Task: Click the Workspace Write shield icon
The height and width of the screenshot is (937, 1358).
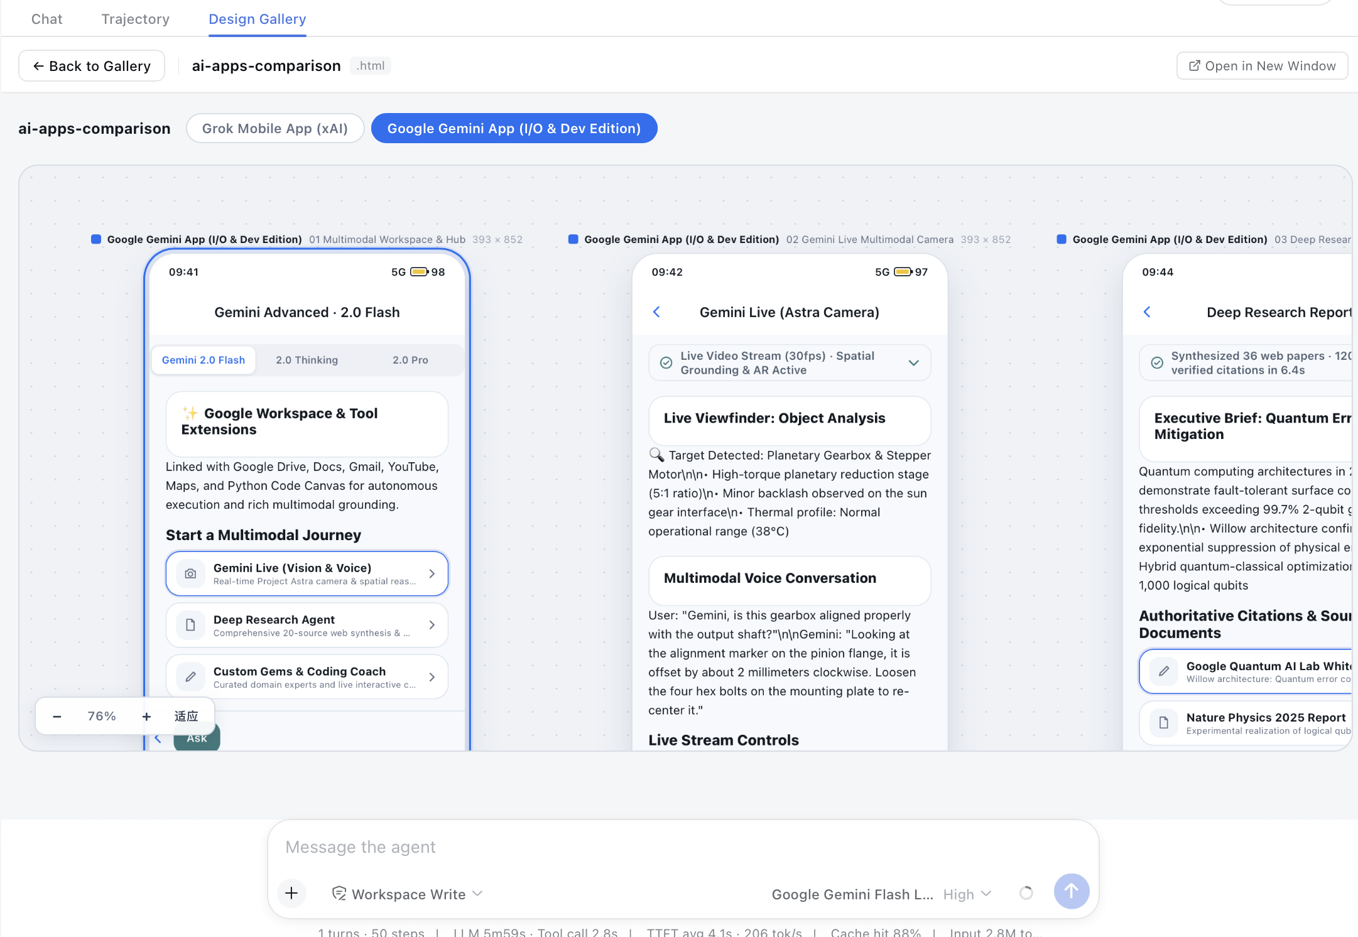Action: coord(339,894)
